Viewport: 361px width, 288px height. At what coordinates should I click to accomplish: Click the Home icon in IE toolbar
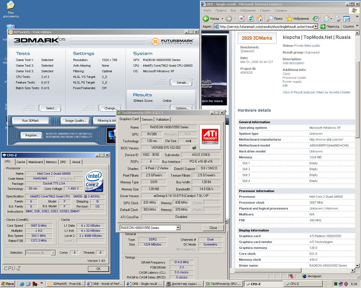259,19
